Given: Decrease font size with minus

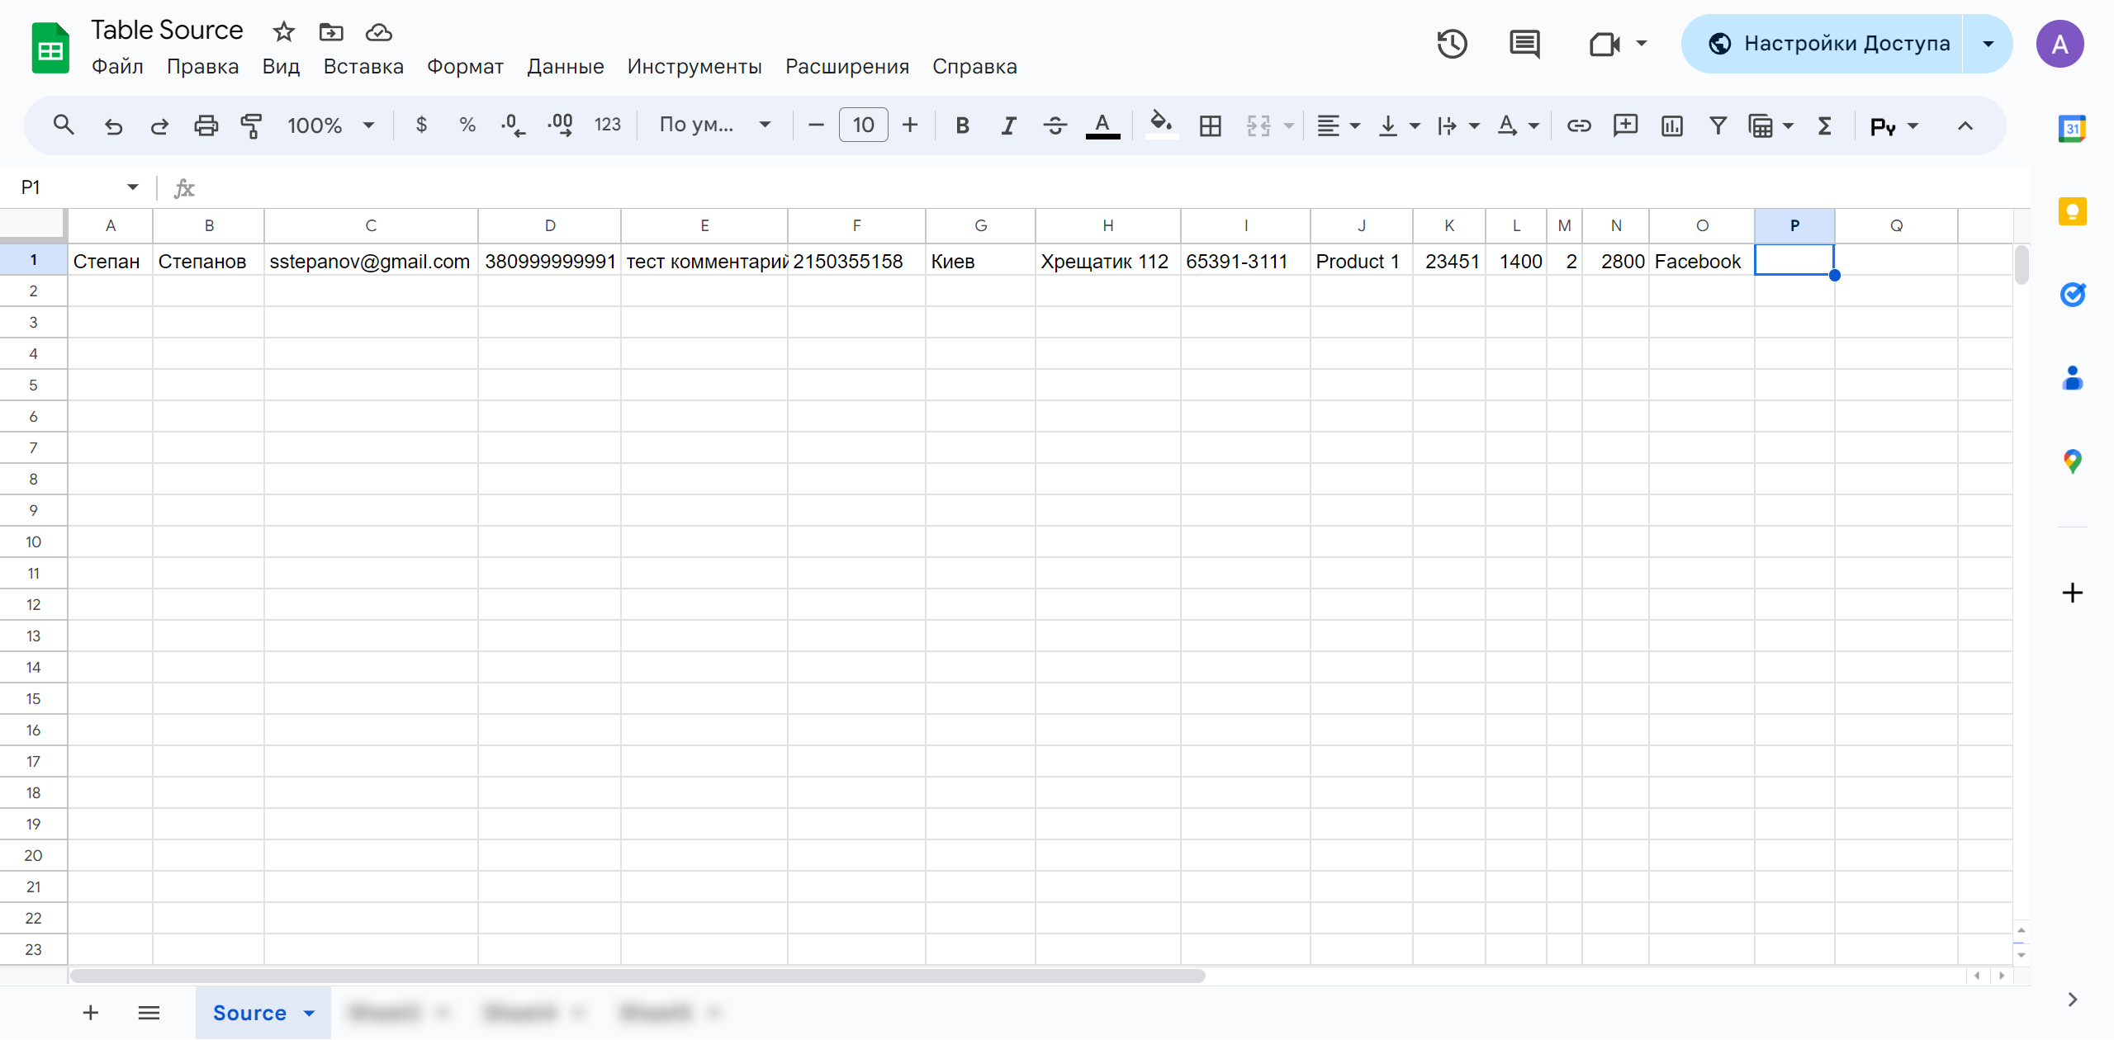Looking at the screenshot, I should click(x=816, y=125).
